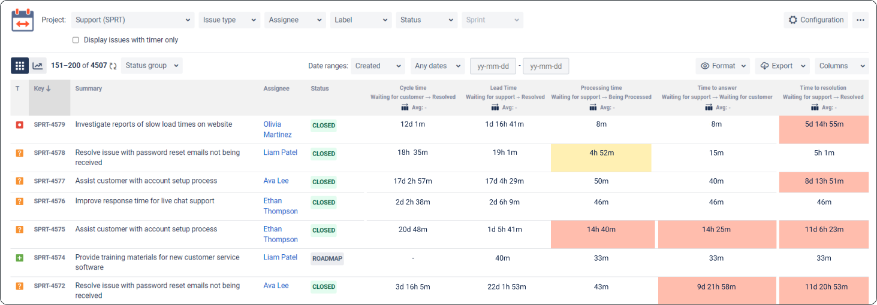Click the calculator icon under Time to resolution

[815, 108]
